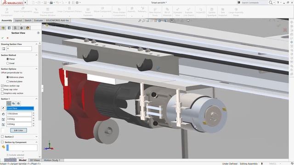Click Section 1 color swatch
The height and width of the screenshot is (165, 294).
tap(3, 130)
